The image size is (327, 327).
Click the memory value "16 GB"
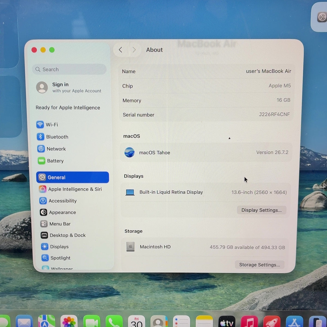pos(283,100)
